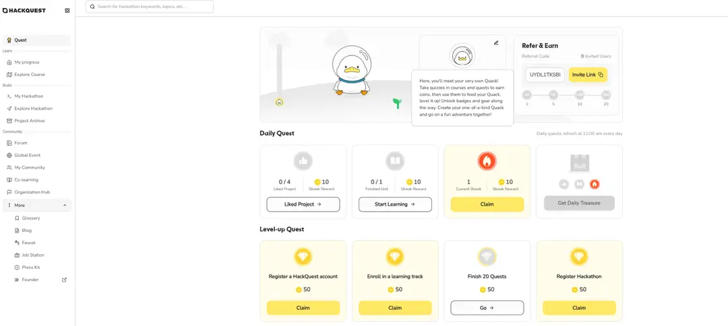Click the flame streak icon in Daily Quest
728x326 pixels.
tap(487, 161)
